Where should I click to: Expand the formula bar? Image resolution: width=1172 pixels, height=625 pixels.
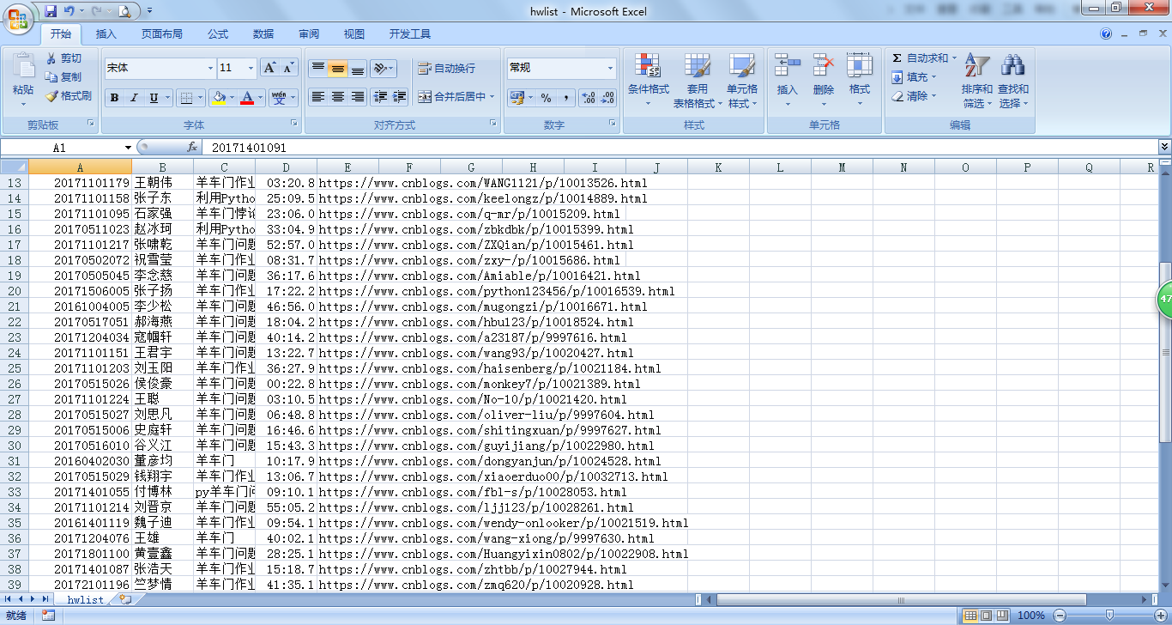[x=1164, y=148]
